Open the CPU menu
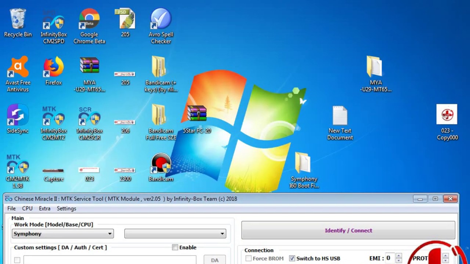 (x=27, y=208)
